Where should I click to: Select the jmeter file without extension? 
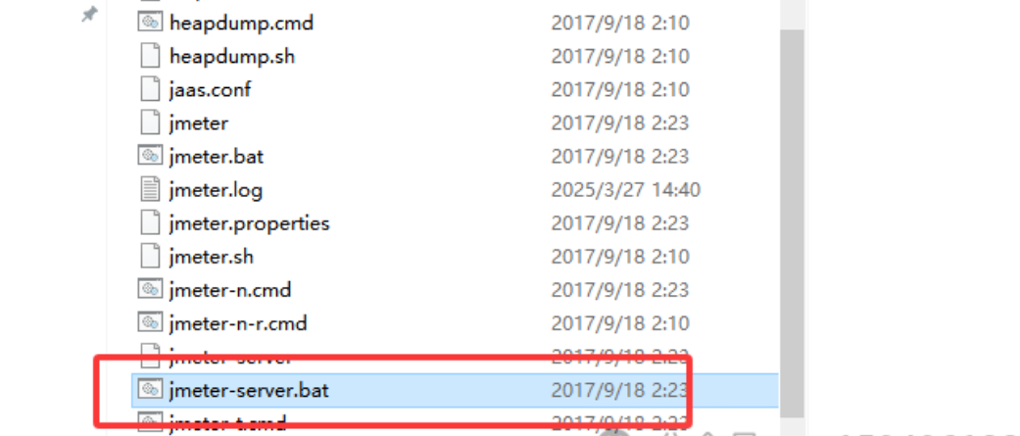point(198,123)
